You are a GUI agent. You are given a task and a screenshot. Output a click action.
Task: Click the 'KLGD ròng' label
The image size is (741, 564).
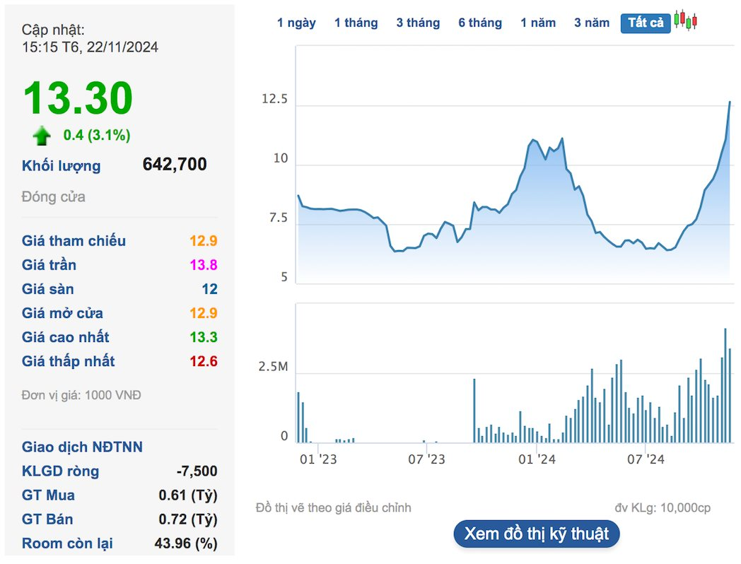click(x=61, y=471)
